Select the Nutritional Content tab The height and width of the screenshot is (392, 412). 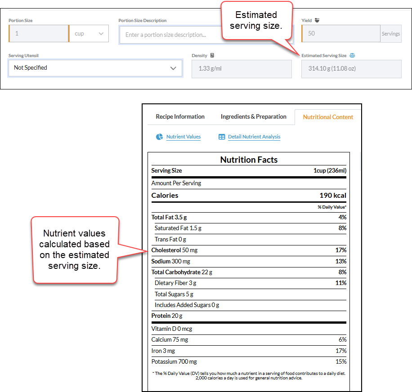(328, 117)
